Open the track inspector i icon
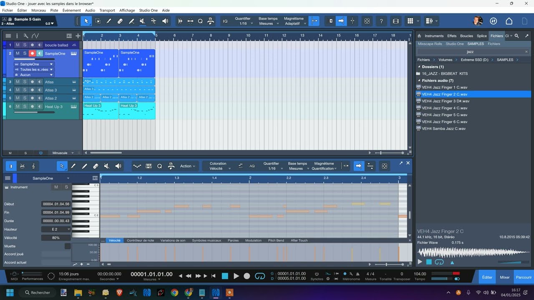The width and height of the screenshot is (534, 300). 17,36
